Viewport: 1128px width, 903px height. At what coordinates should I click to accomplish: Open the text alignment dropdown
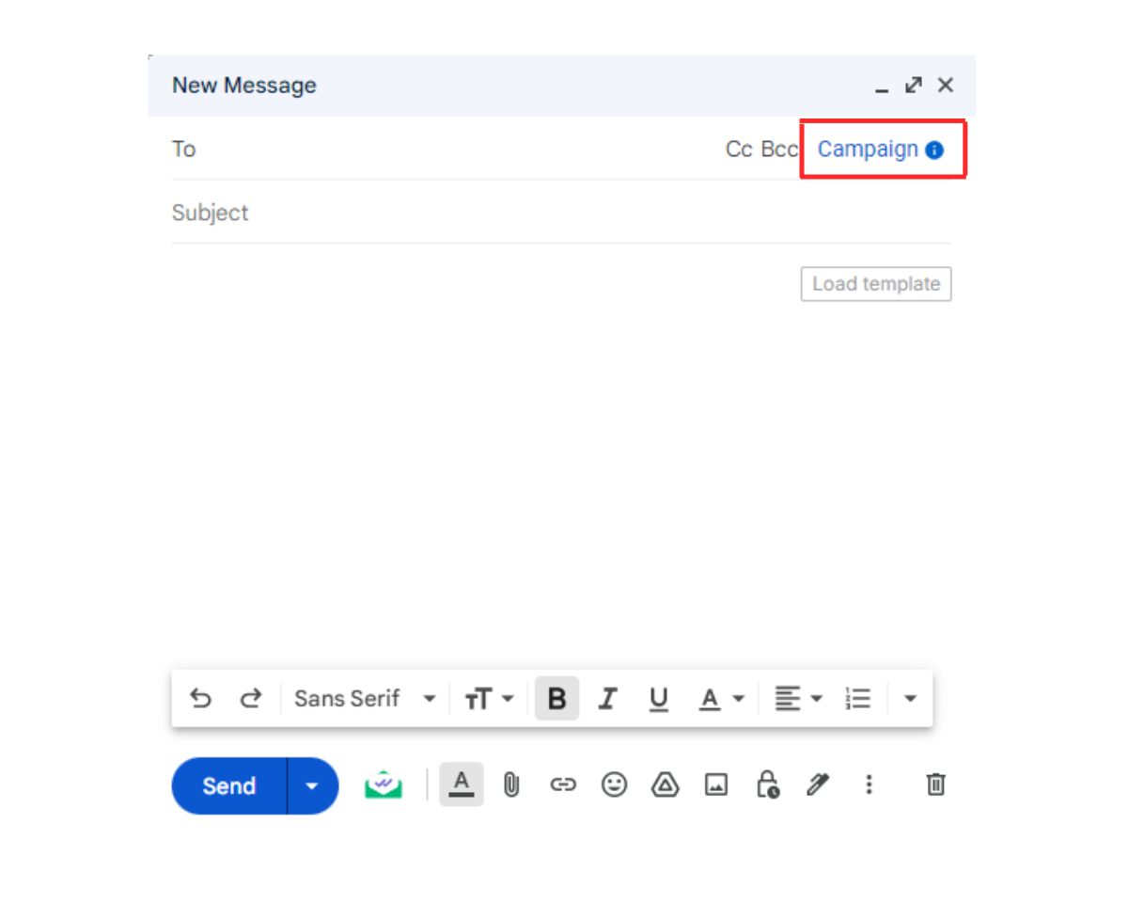[798, 699]
